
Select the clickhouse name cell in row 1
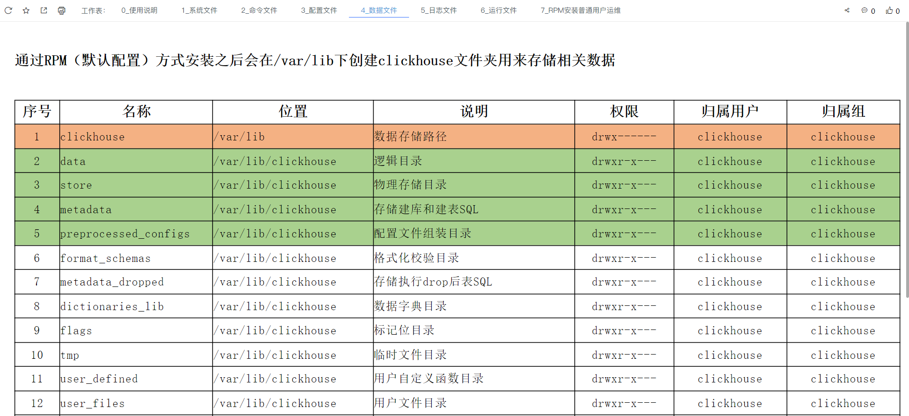tap(136, 137)
